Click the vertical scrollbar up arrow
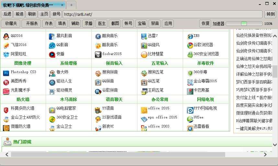278x166 pixels. coord(275,36)
